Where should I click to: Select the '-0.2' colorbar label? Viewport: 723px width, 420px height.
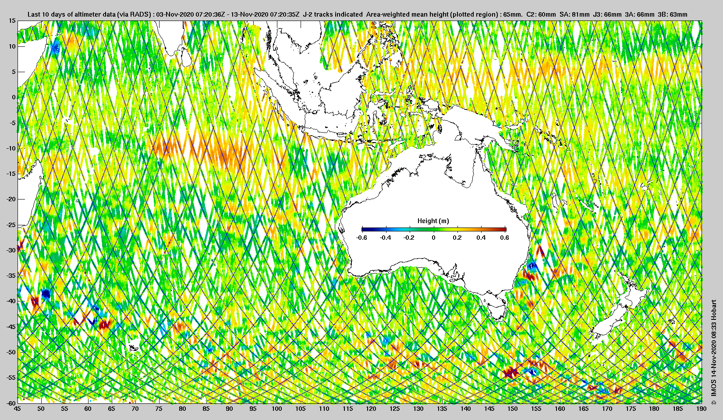tap(409, 238)
